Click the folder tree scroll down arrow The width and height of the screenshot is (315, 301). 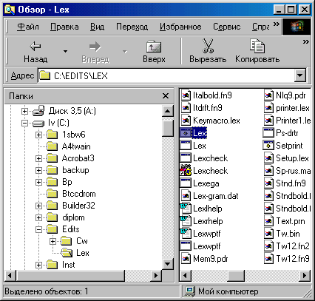[x=168, y=264]
